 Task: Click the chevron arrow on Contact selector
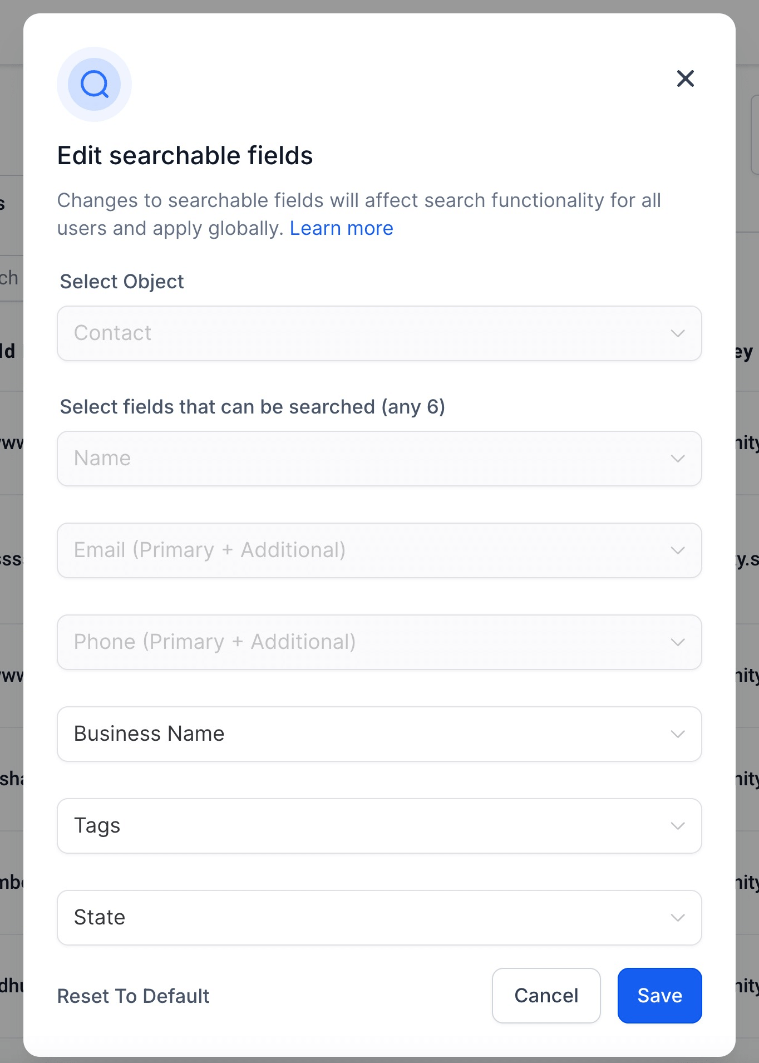pyautogui.click(x=677, y=333)
